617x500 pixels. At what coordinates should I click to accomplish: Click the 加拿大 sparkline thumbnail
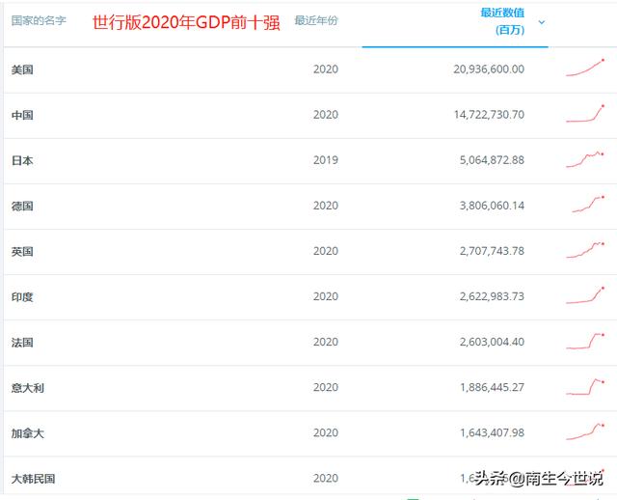(x=585, y=431)
